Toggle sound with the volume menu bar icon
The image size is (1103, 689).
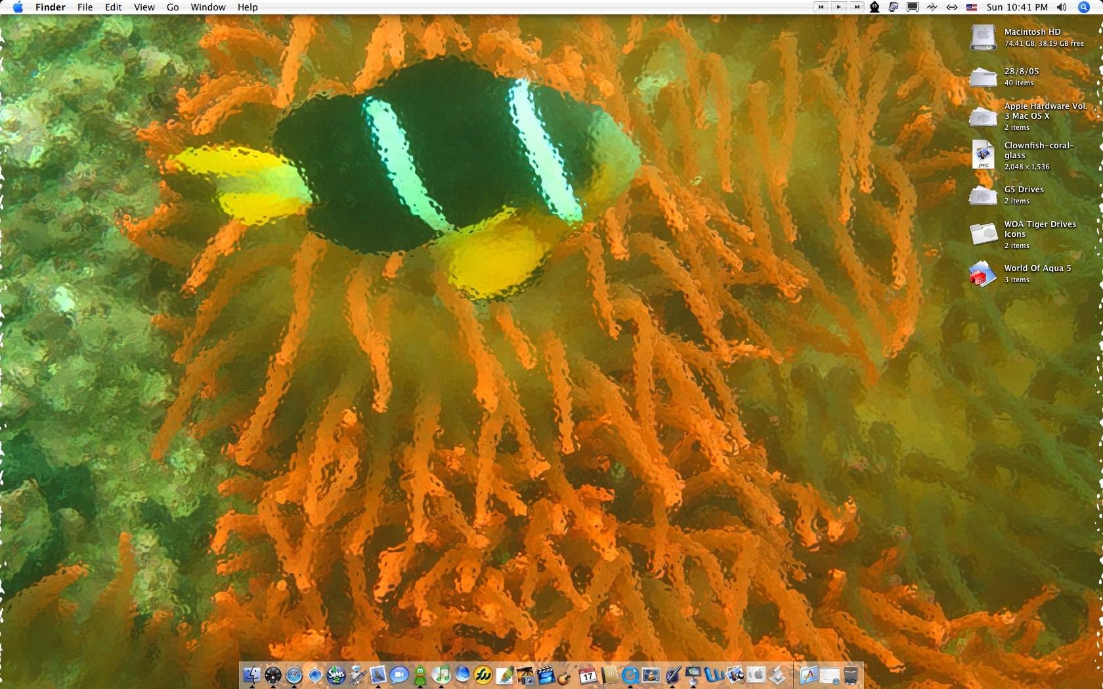[x=1061, y=7]
